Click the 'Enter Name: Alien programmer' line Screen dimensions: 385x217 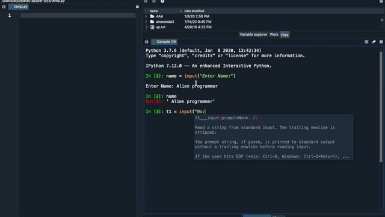click(x=182, y=86)
